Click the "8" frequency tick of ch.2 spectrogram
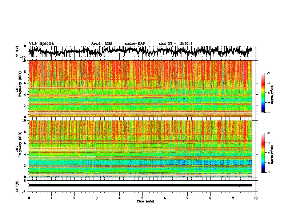This screenshot has width=288, height=222. point(25,132)
